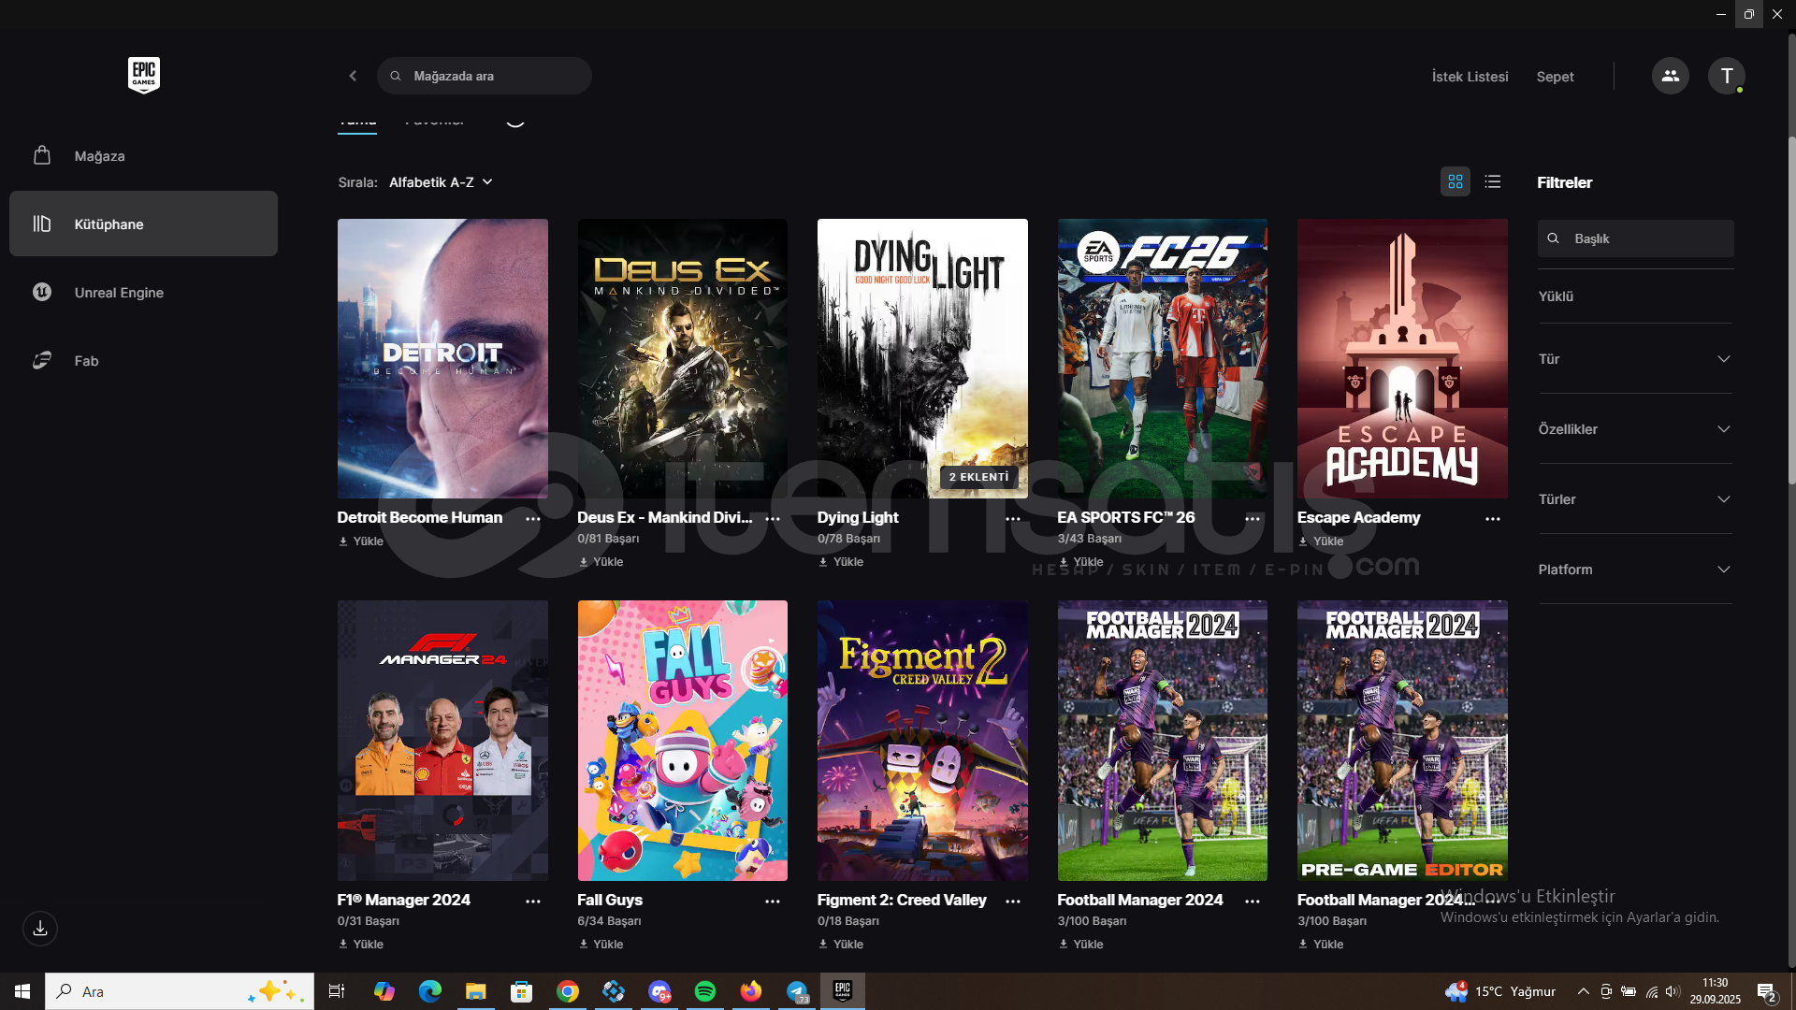Click the Başlık filter search field

click(1635, 238)
